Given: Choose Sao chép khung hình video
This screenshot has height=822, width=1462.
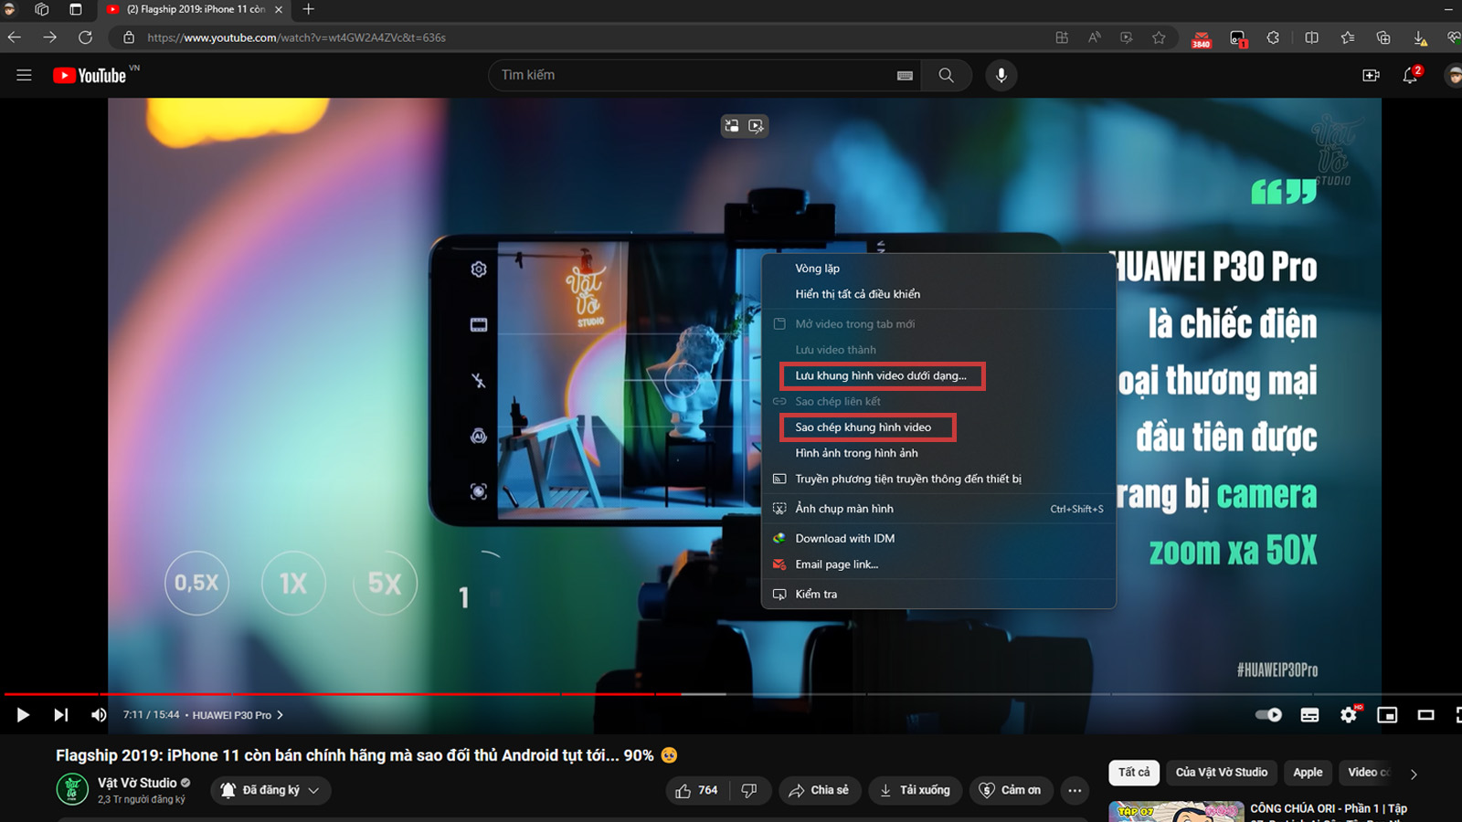Looking at the screenshot, I should (938, 427).
